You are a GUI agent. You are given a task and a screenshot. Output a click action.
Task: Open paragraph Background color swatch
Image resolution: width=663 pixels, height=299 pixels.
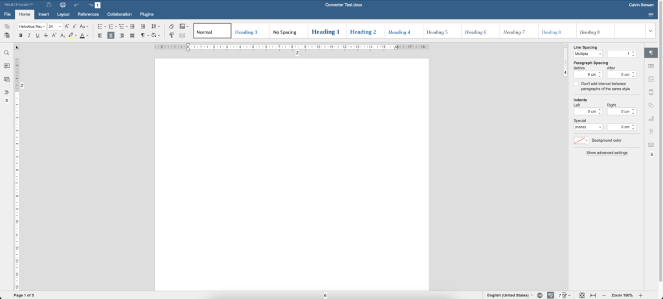tap(581, 140)
